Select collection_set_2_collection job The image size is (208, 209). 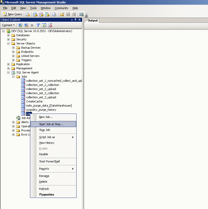pyautogui.click(x=42, y=85)
